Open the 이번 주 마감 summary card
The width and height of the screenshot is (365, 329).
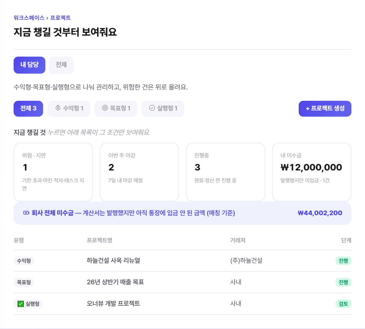click(139, 172)
